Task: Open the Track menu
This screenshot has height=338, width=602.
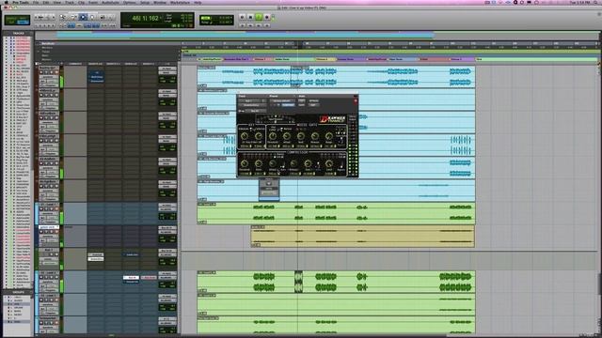Action: click(70, 2)
